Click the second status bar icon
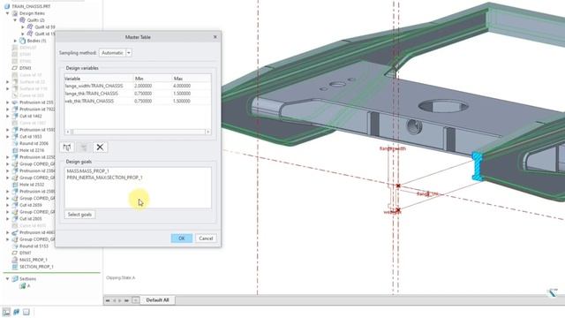Image resolution: width=565 pixels, height=318 pixels. 16,312
